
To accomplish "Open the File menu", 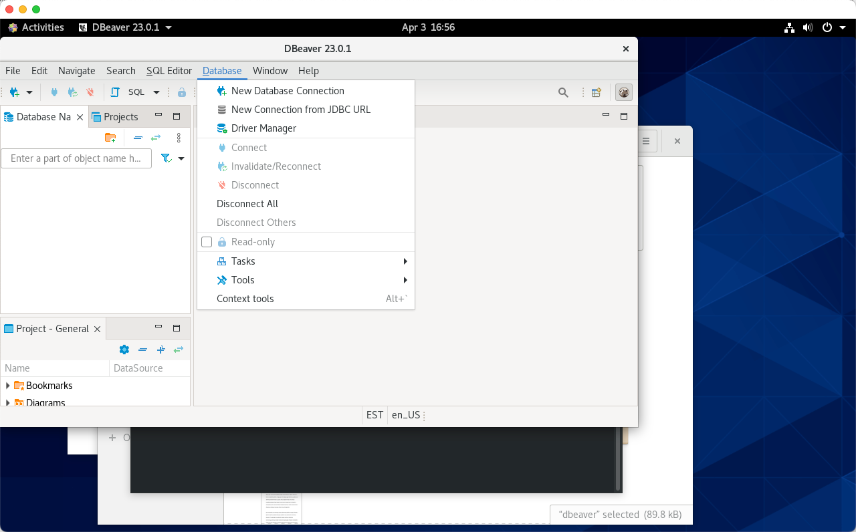I will [x=13, y=70].
